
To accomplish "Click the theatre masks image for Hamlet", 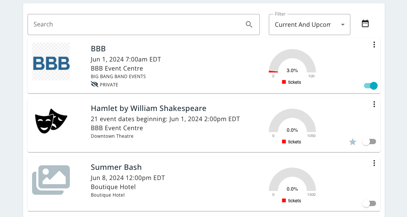I will (51, 121).
